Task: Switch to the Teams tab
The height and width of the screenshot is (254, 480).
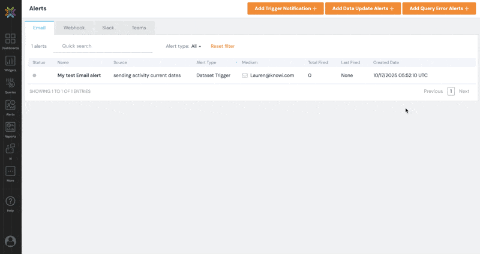Action: coord(139,28)
